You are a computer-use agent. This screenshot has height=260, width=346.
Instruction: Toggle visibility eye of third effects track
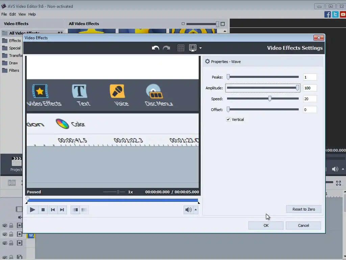(x=5, y=243)
